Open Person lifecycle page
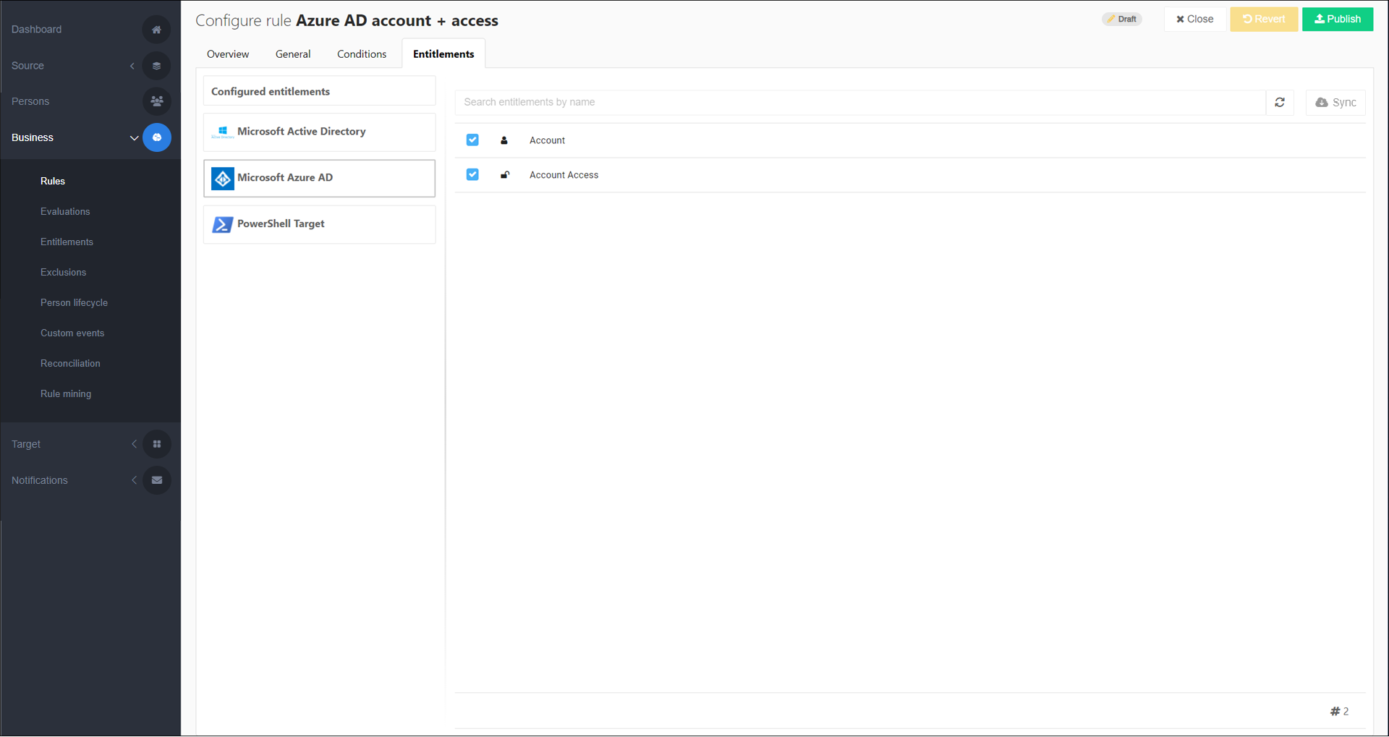 [x=74, y=303]
